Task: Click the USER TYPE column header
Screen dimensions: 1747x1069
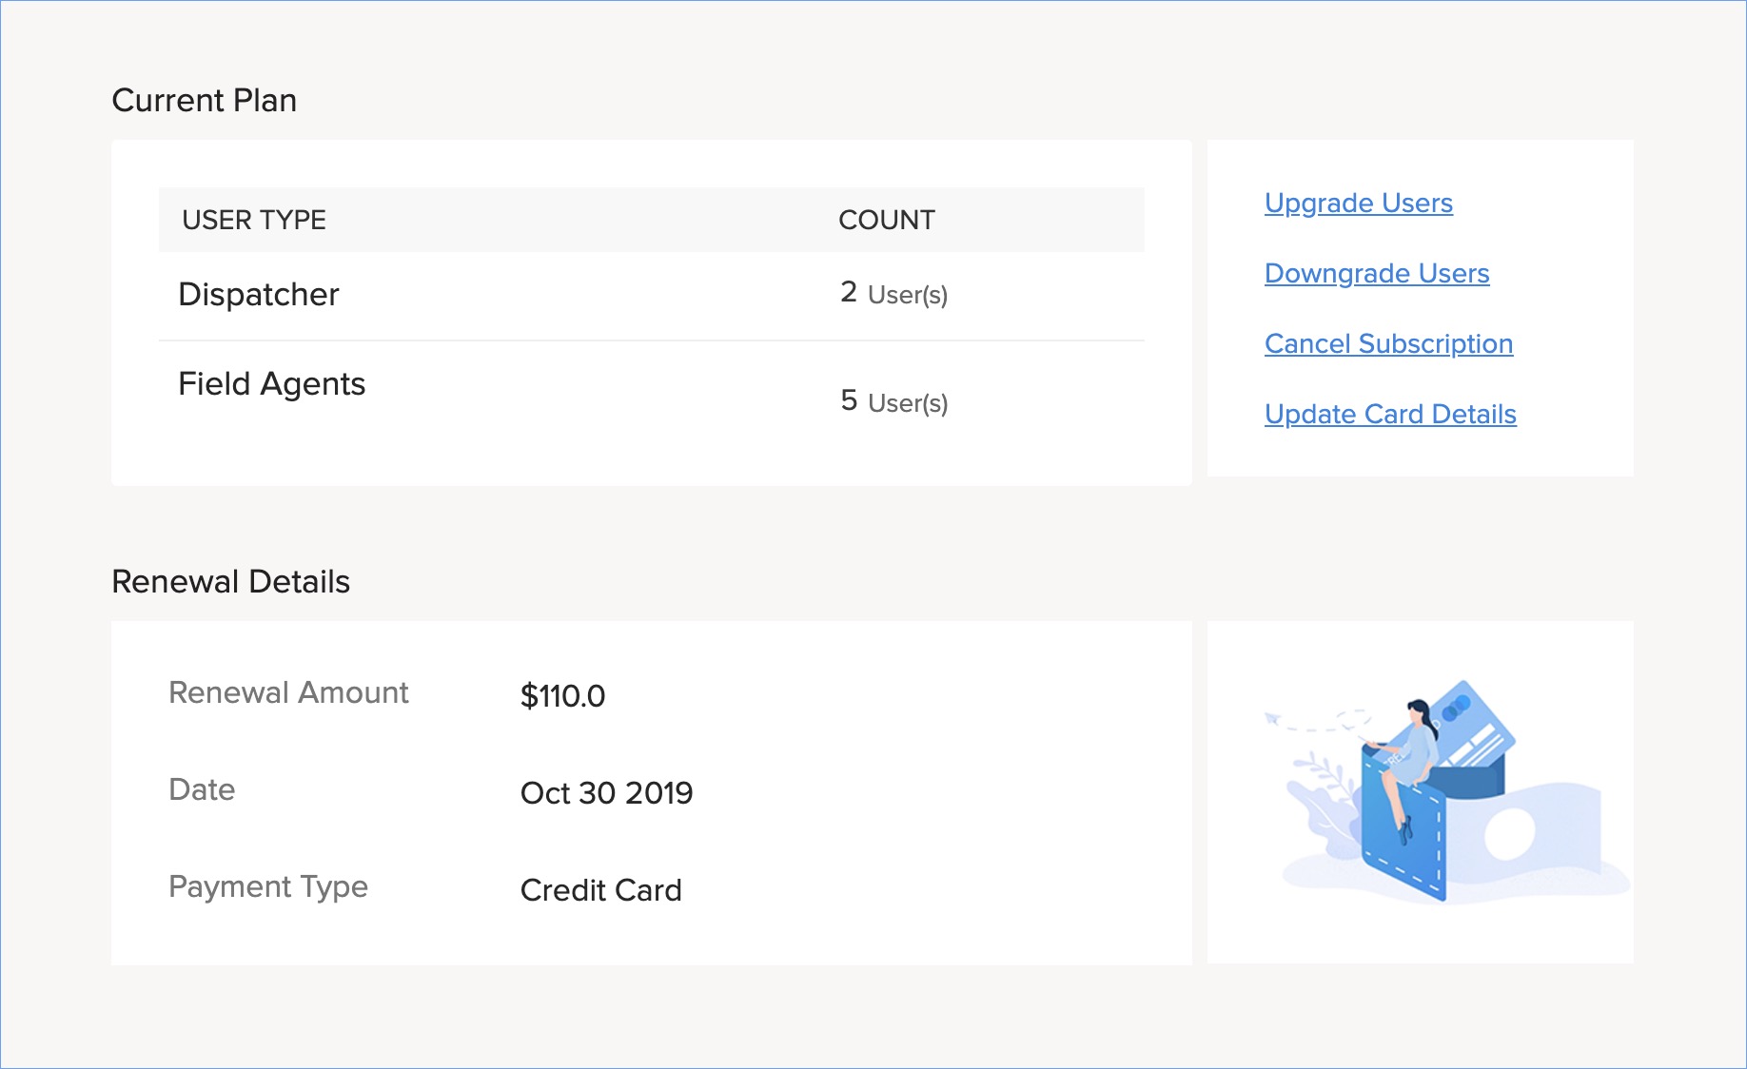Action: point(254,221)
